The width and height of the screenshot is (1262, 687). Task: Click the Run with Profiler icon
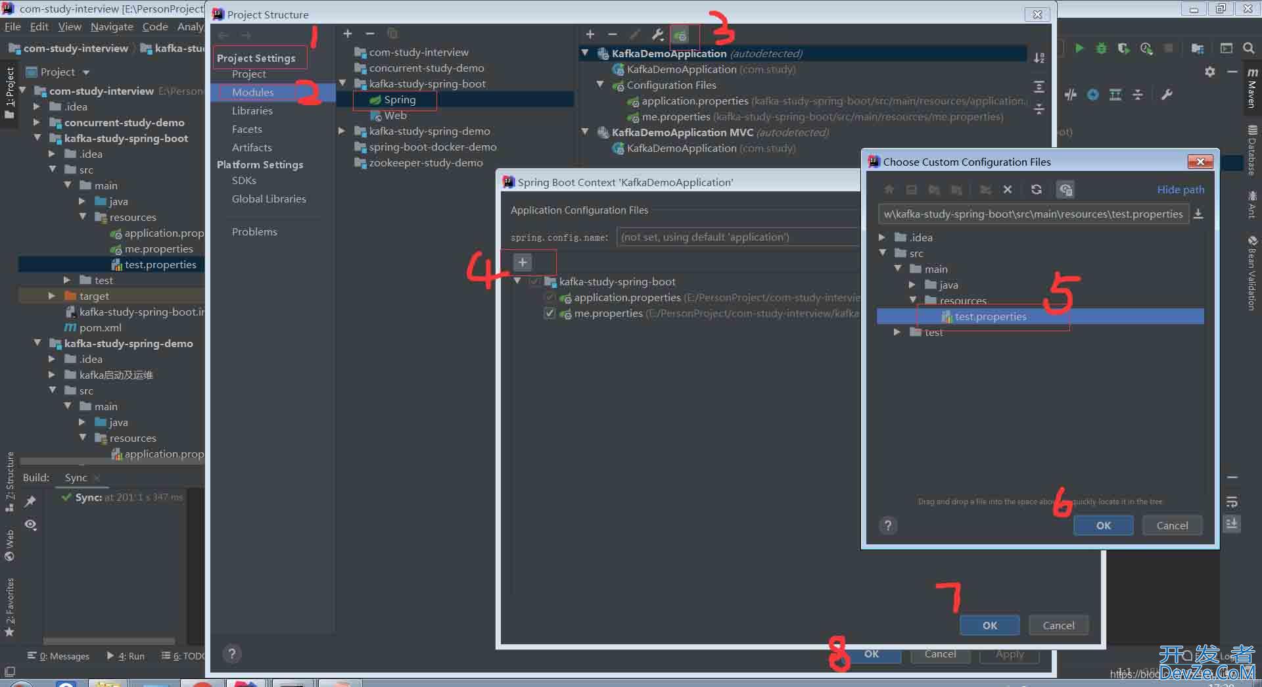click(x=1146, y=48)
